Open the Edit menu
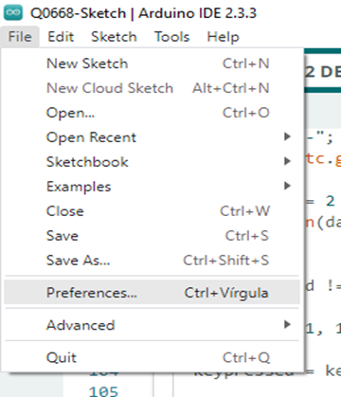Viewport: 341px width, 397px height. [x=61, y=37]
